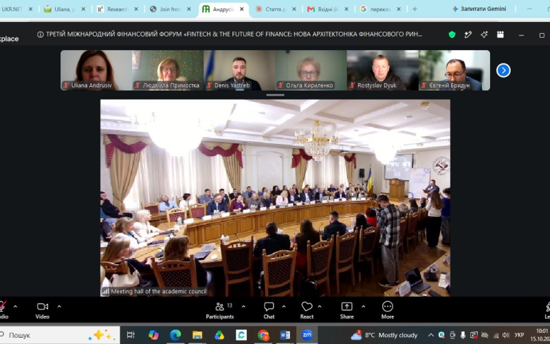Select Ольга Кириленко video thumbnail

point(311,70)
